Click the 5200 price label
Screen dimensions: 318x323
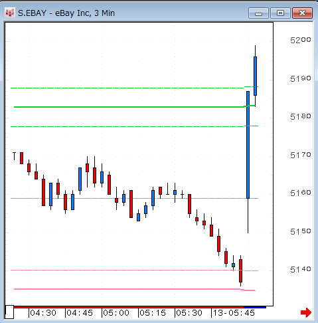point(301,40)
